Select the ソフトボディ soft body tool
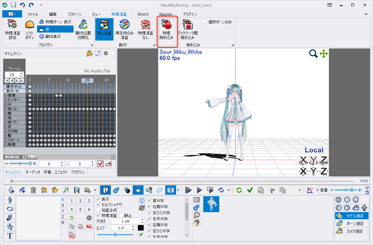Screen dimensions: 373x245 [29, 25]
